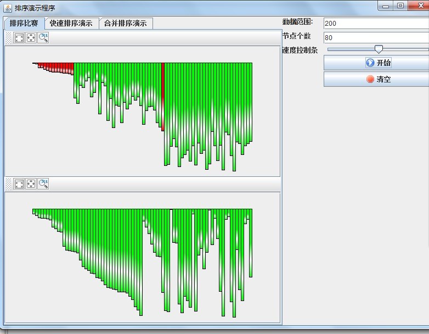This screenshot has width=429, height=334.
Task: Switch to the 排序比赛 tab
Action: click(x=24, y=23)
